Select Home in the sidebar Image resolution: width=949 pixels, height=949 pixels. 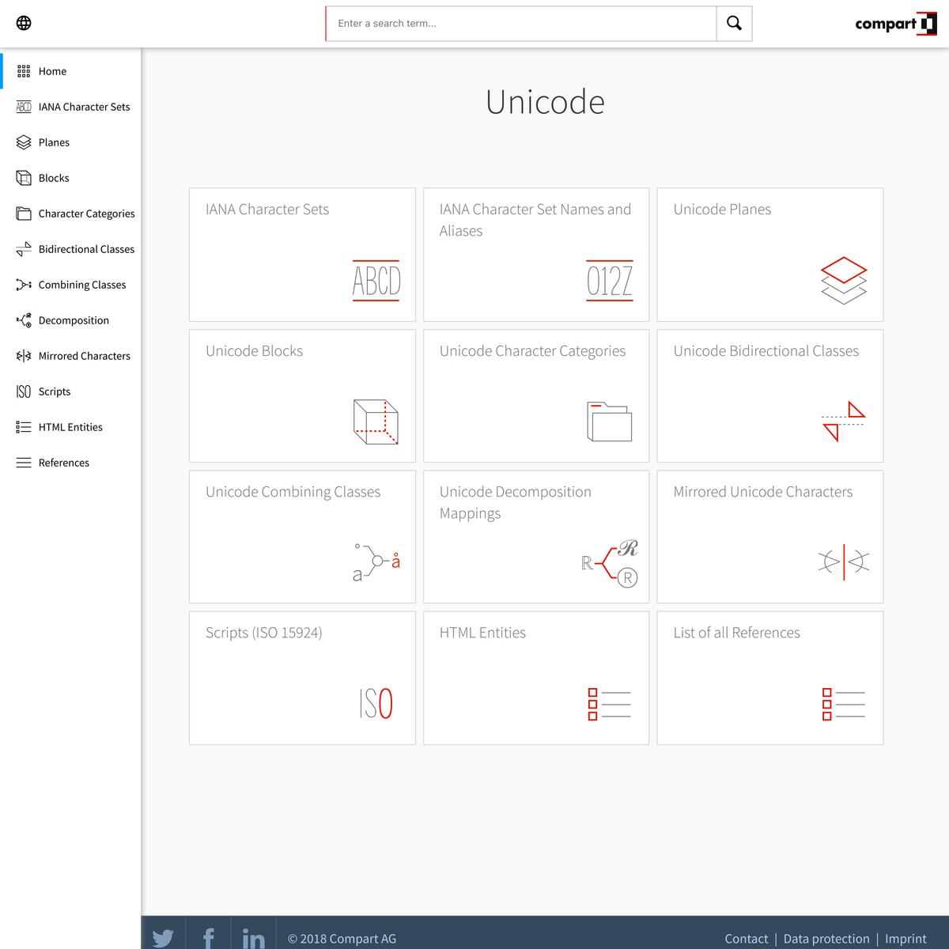(x=52, y=71)
